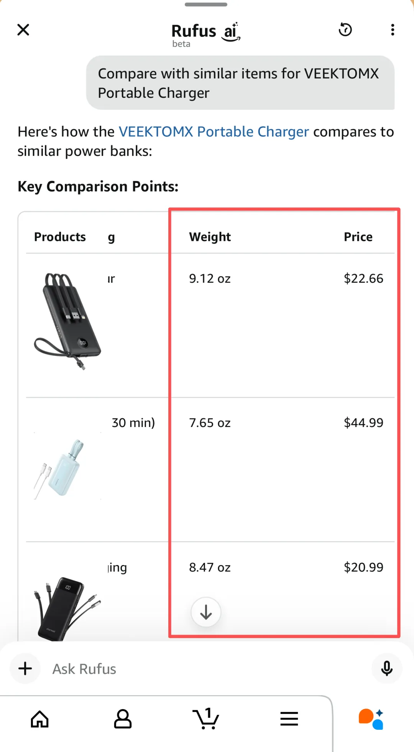The width and height of the screenshot is (414, 752).
Task: Open the three-dot more options menu
Action: coord(393,30)
